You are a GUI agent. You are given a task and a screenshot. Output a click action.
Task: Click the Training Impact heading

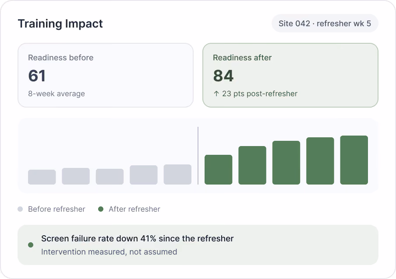click(60, 24)
